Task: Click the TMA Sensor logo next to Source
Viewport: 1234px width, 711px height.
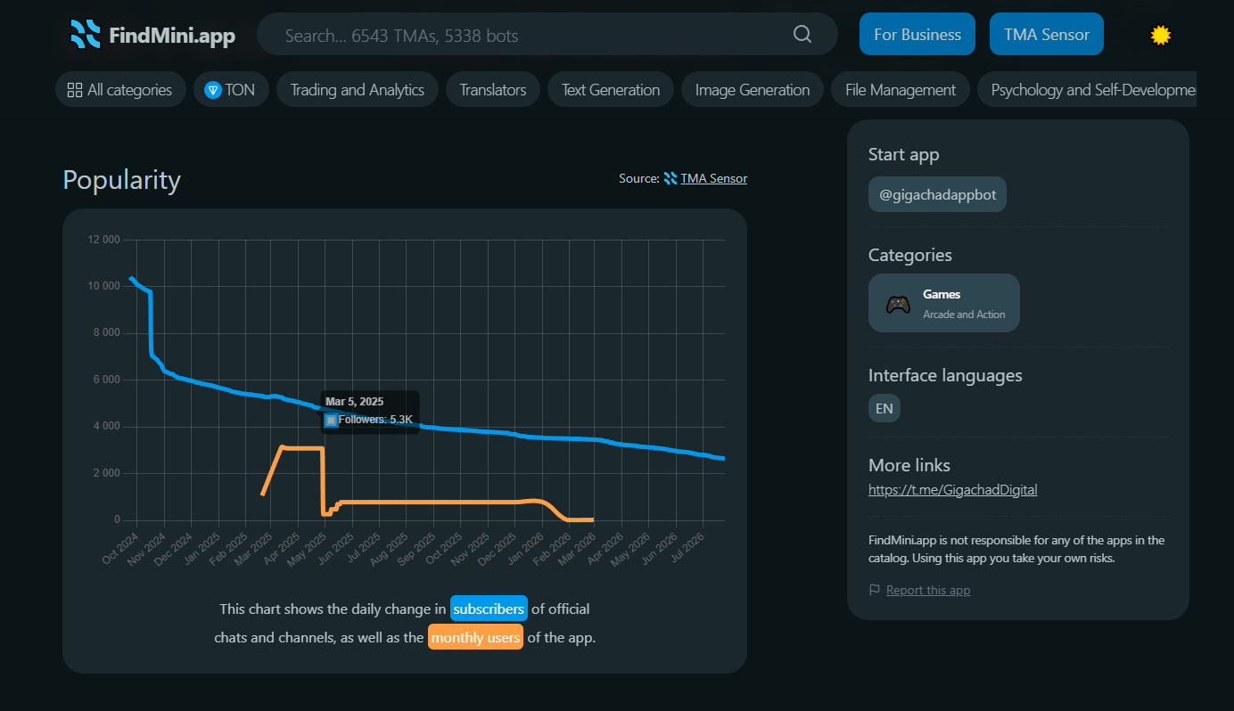Action: 670,178
